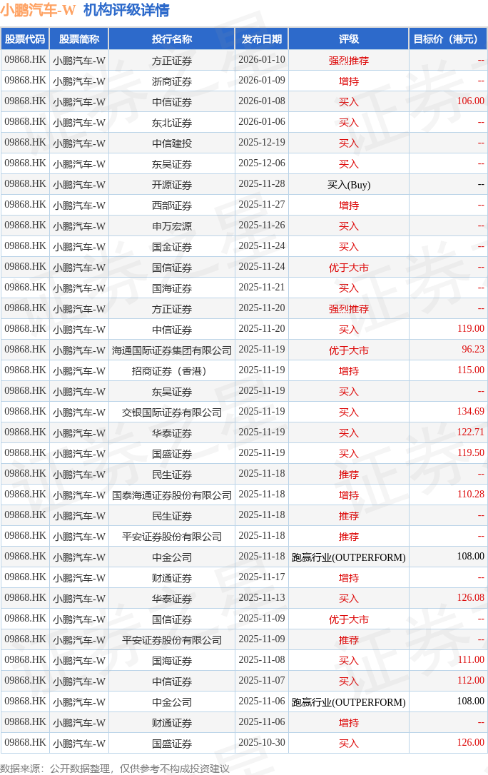
Task: Click the 数据来源 footer disclaimer text
Action: (x=115, y=769)
